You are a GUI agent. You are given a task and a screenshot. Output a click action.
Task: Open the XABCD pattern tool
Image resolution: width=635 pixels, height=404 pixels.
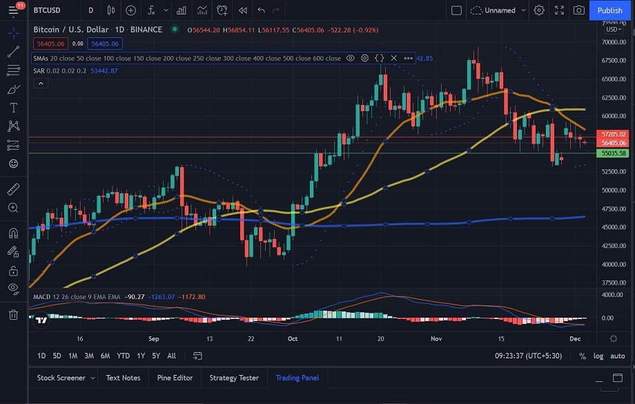(13, 126)
